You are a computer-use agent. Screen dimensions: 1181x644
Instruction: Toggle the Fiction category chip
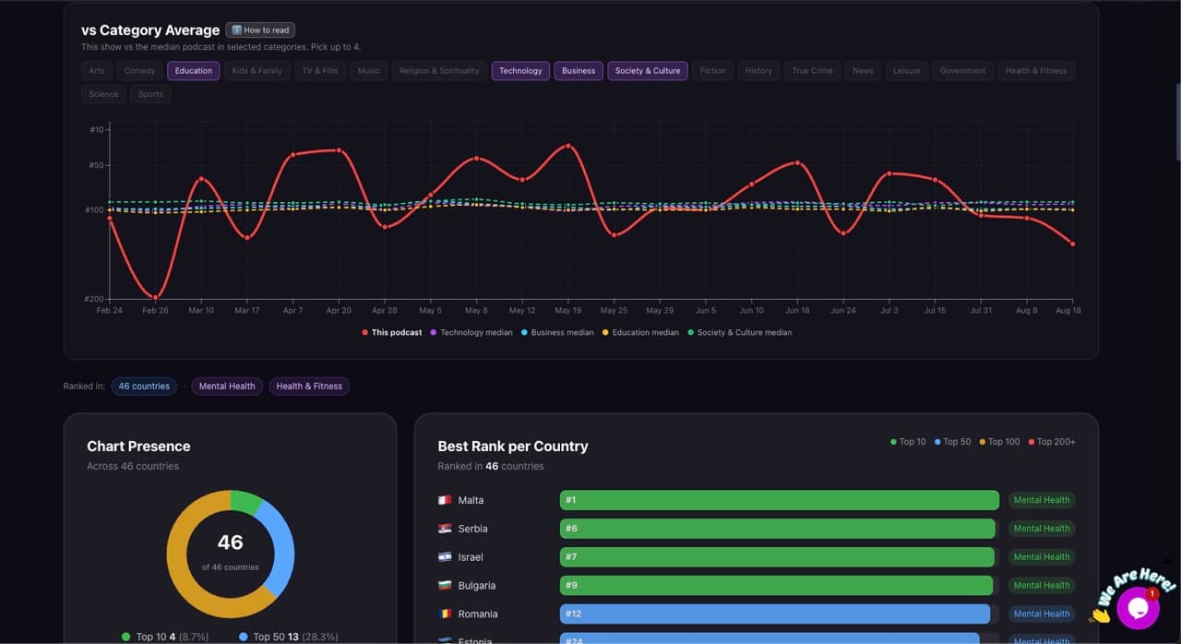tap(713, 71)
